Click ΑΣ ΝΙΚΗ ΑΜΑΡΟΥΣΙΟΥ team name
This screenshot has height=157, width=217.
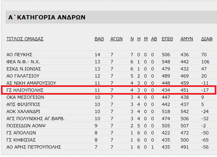click(x=31, y=83)
